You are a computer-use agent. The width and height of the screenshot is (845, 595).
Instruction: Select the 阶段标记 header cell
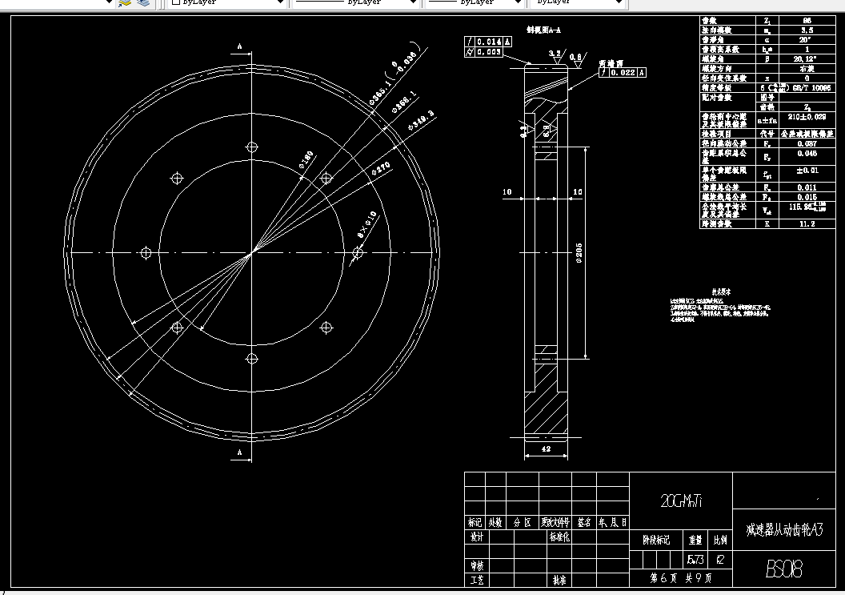(x=656, y=540)
